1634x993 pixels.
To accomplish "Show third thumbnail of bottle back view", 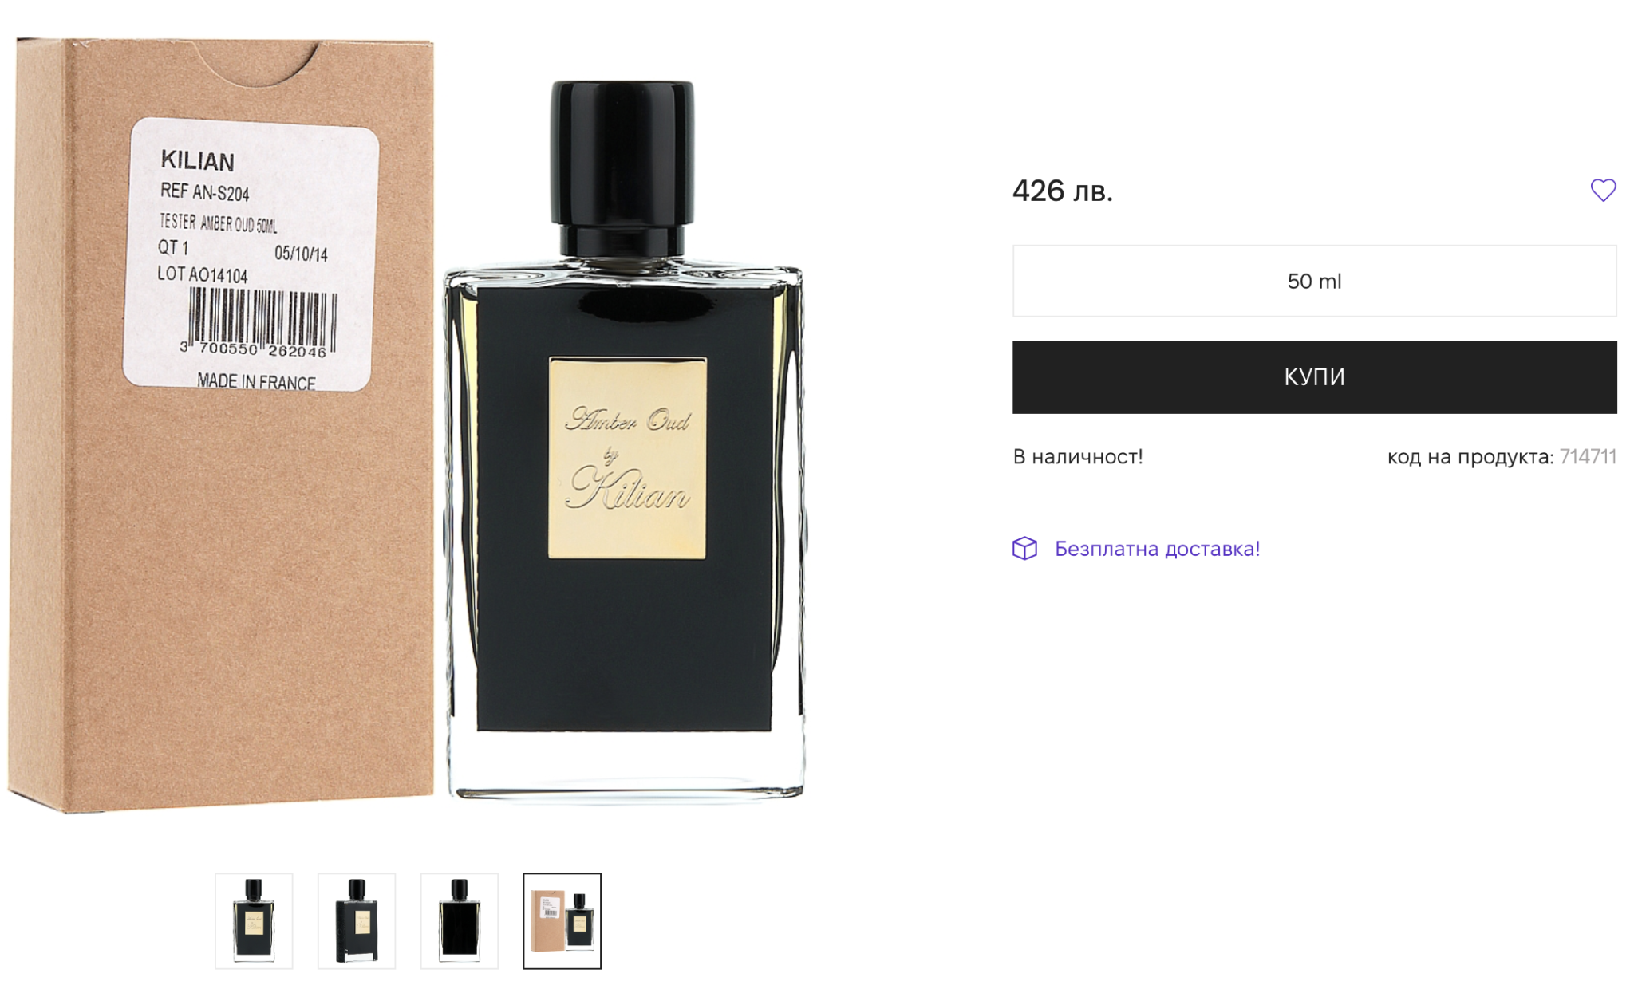I will click(x=460, y=921).
